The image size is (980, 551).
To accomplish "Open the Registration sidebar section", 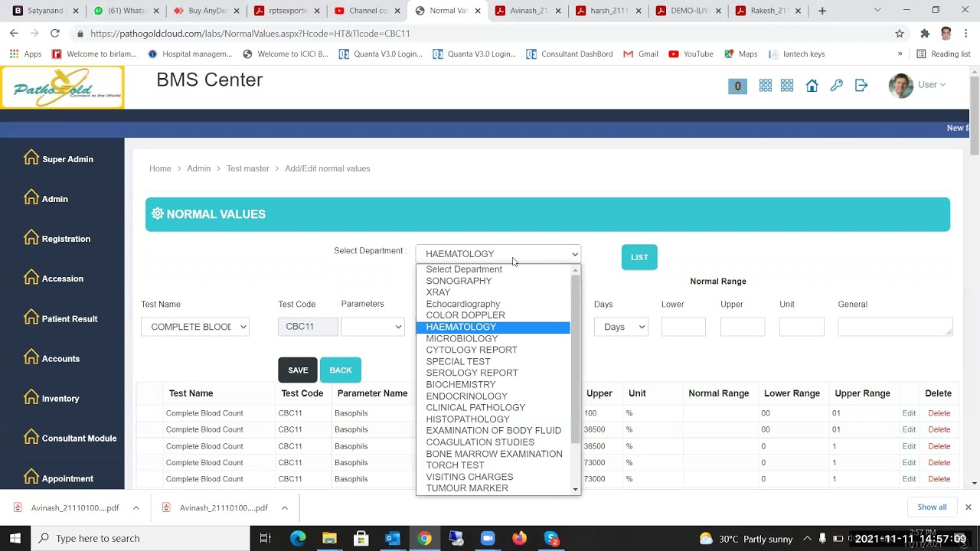I will [x=57, y=238].
